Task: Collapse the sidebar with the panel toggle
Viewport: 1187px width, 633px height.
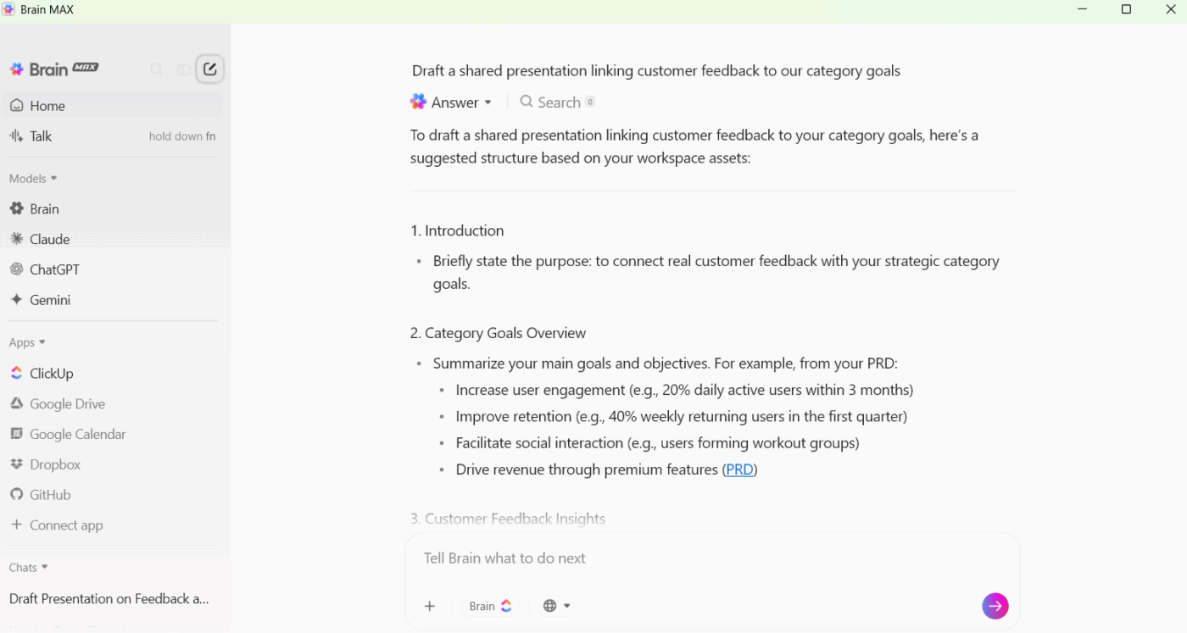Action: (x=184, y=69)
